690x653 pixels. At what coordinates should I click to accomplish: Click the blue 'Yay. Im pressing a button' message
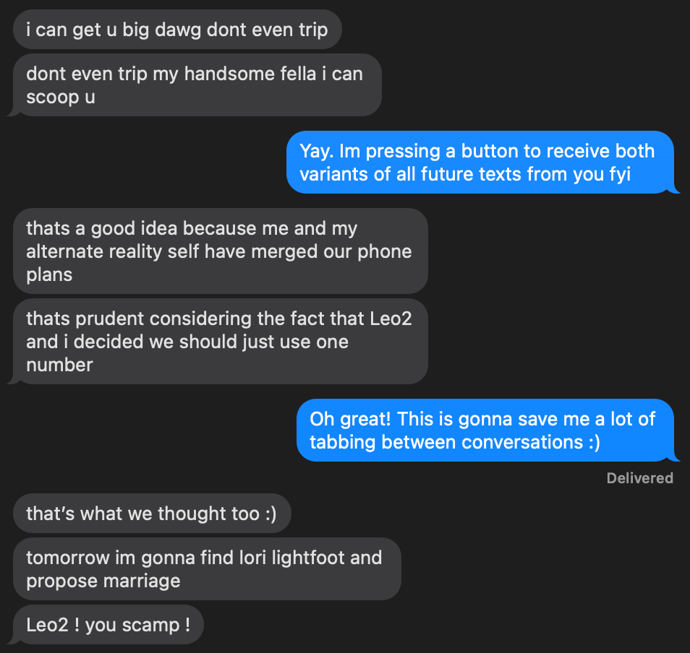pyautogui.click(x=477, y=163)
